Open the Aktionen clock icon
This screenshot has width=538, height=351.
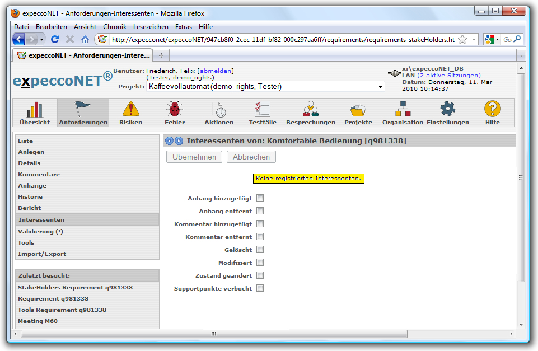pos(218,109)
